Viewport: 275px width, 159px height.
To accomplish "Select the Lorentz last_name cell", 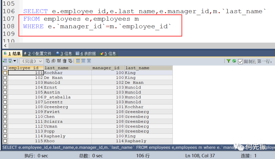I will 67,102.
